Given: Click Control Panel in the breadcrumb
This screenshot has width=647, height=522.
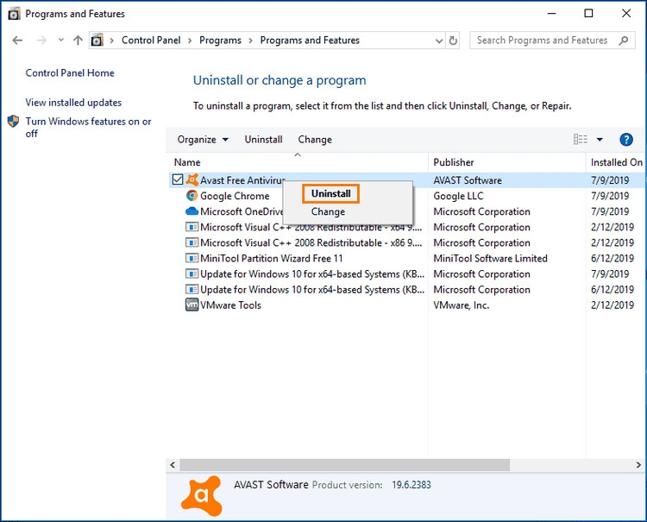Looking at the screenshot, I should coord(151,41).
